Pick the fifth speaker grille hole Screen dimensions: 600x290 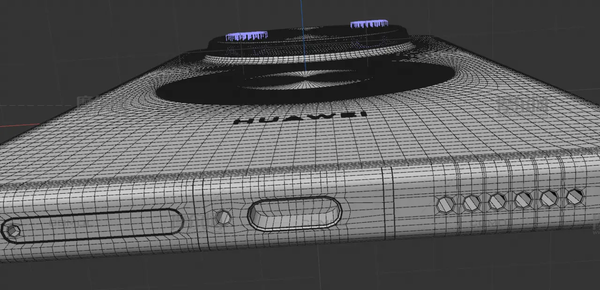point(549,198)
